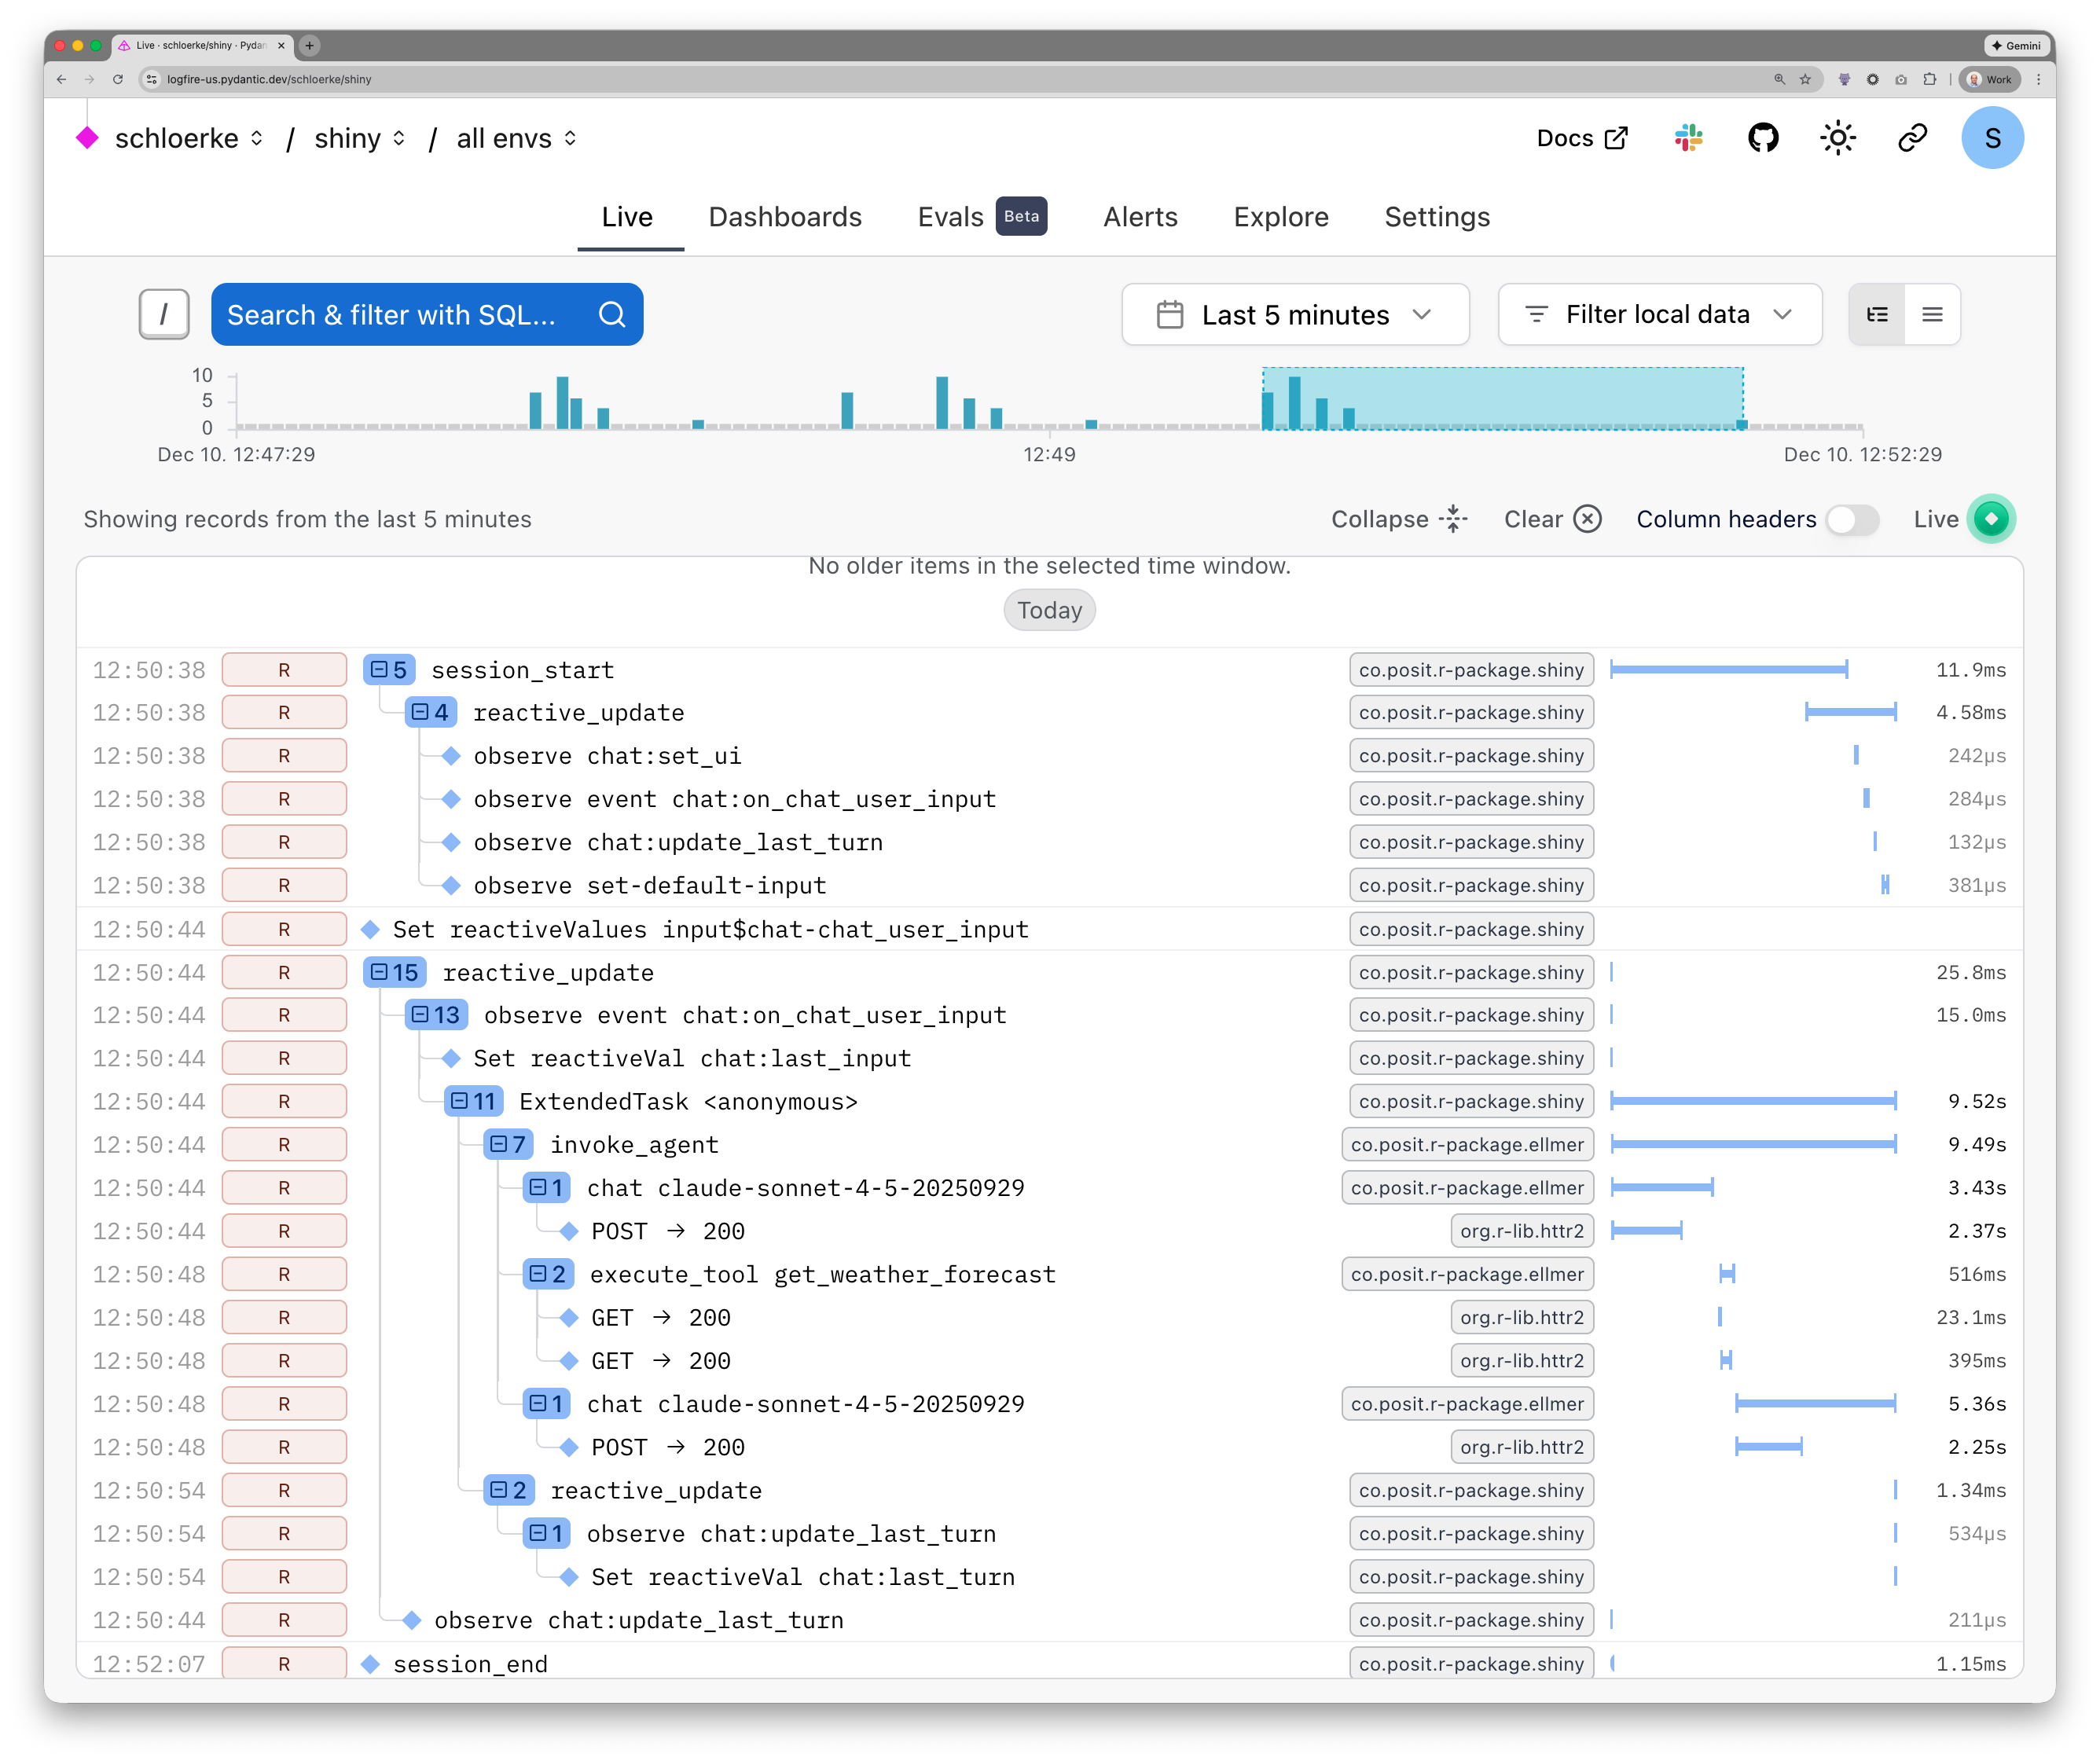The image size is (2100, 1761).
Task: Click the search magnifier in the SQL filter bar
Action: 612,314
